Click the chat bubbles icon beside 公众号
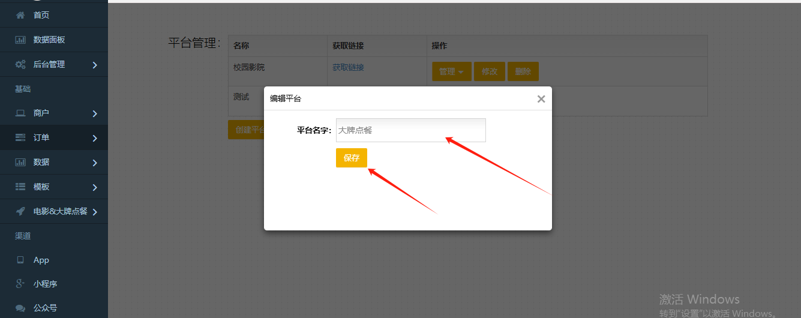 (x=20, y=308)
